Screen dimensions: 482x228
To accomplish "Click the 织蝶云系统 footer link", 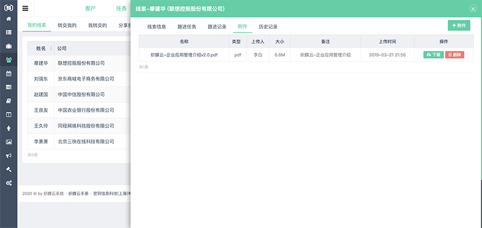I will click(54, 194).
